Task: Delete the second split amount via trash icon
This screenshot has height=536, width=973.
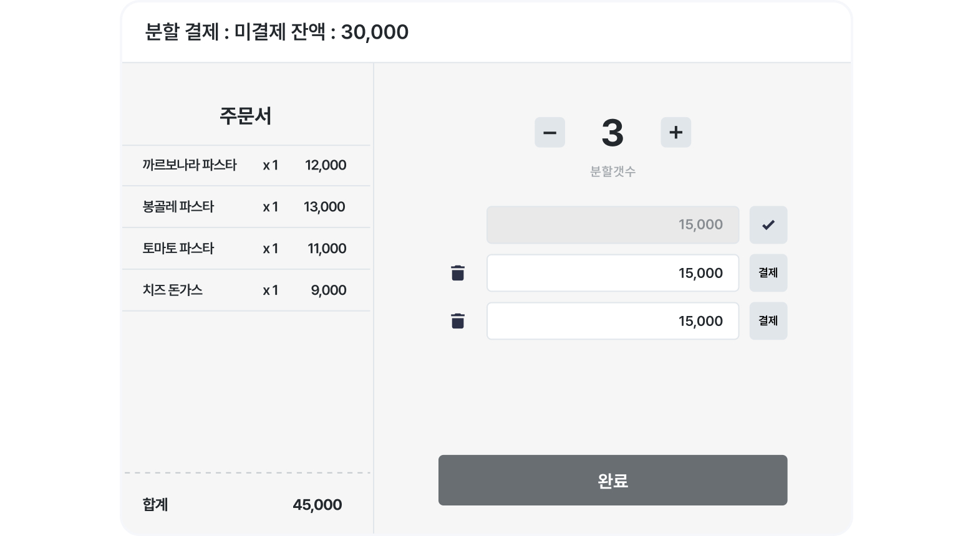Action: (458, 273)
